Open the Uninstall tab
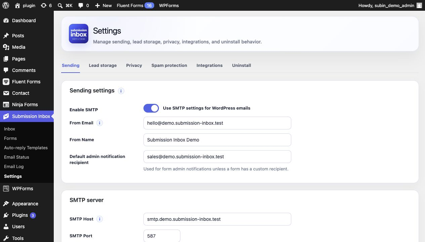 (242, 66)
